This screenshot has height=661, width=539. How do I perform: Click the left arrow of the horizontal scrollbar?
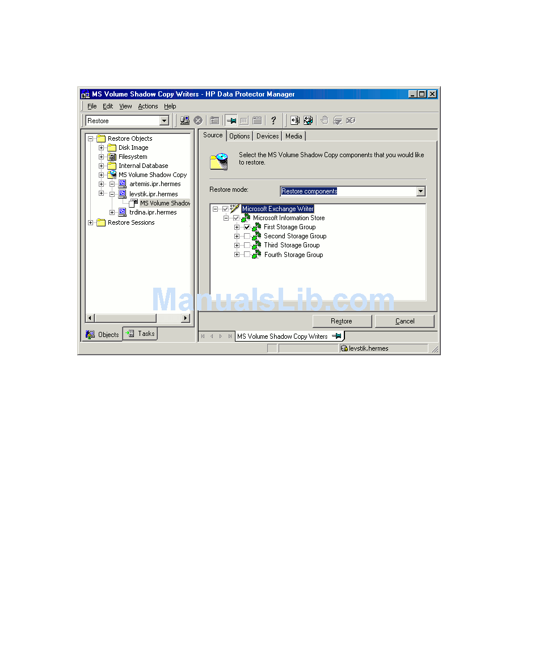[90, 318]
